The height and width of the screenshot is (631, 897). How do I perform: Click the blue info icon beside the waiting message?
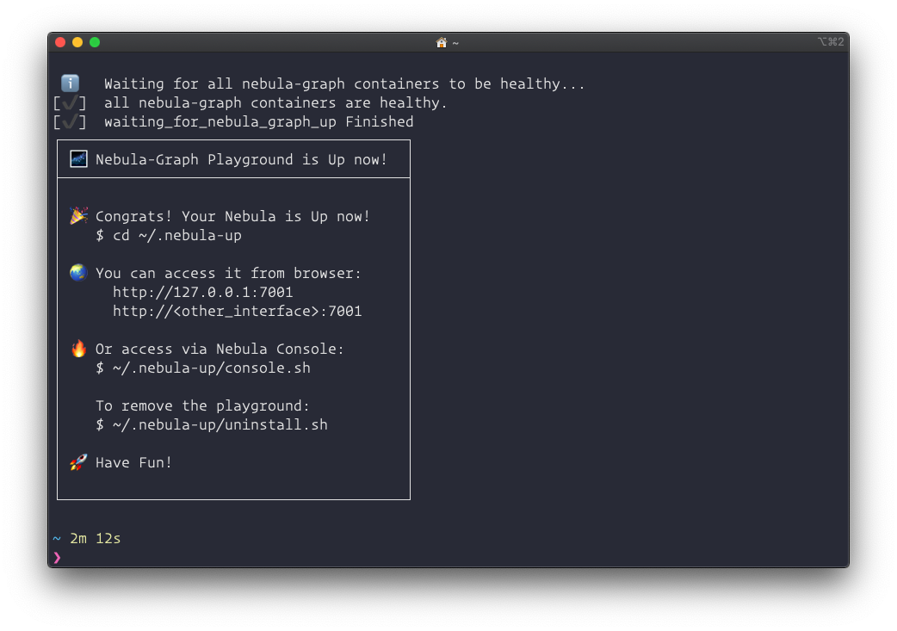coord(70,84)
